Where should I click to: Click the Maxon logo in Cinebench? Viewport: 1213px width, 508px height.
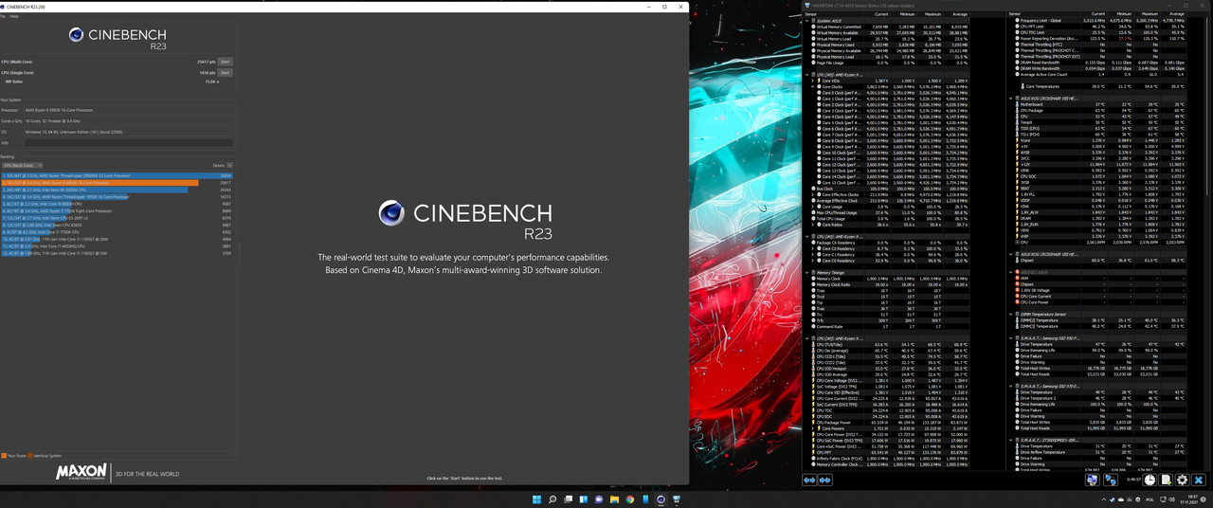pos(81,472)
